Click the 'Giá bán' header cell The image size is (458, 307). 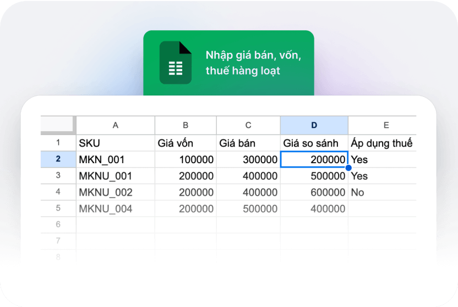tap(248, 143)
